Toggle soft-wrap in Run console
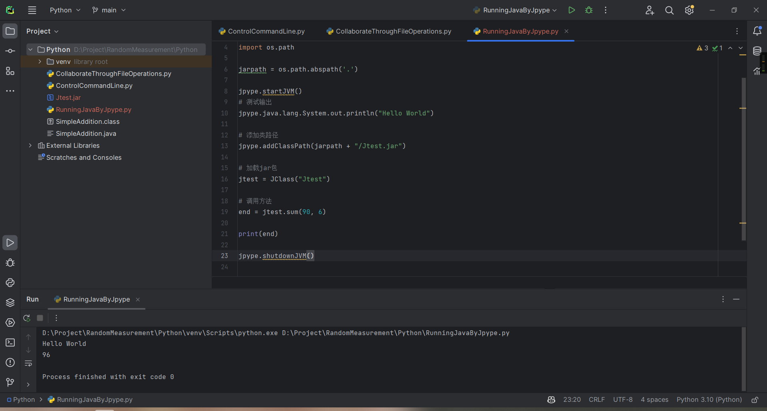The width and height of the screenshot is (767, 411). pyautogui.click(x=28, y=363)
